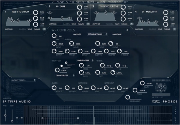
Task: Click the master PITCH knob beside the crest
Action: pos(135,90)
